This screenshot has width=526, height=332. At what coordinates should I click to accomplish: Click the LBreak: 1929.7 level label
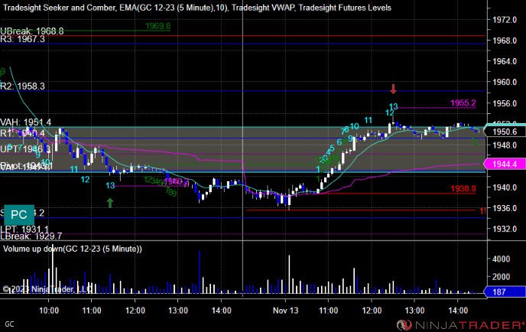[x=31, y=236]
